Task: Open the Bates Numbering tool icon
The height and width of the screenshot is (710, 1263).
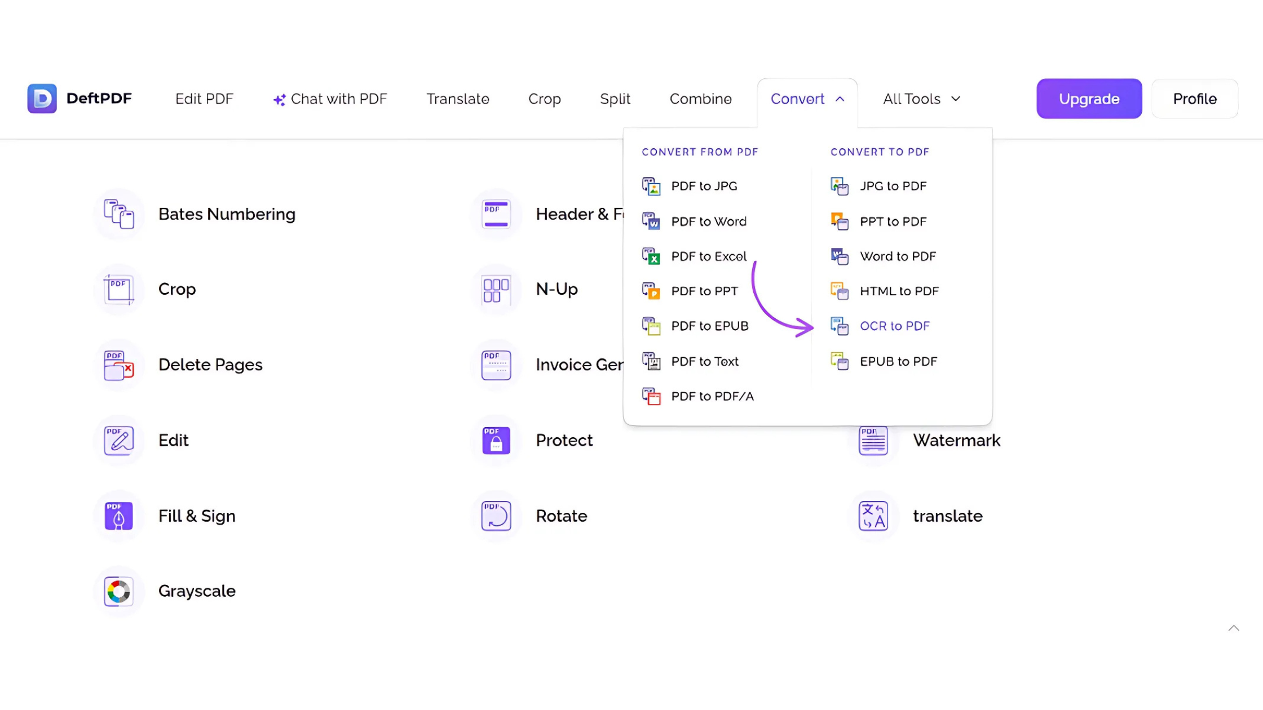Action: coord(119,214)
